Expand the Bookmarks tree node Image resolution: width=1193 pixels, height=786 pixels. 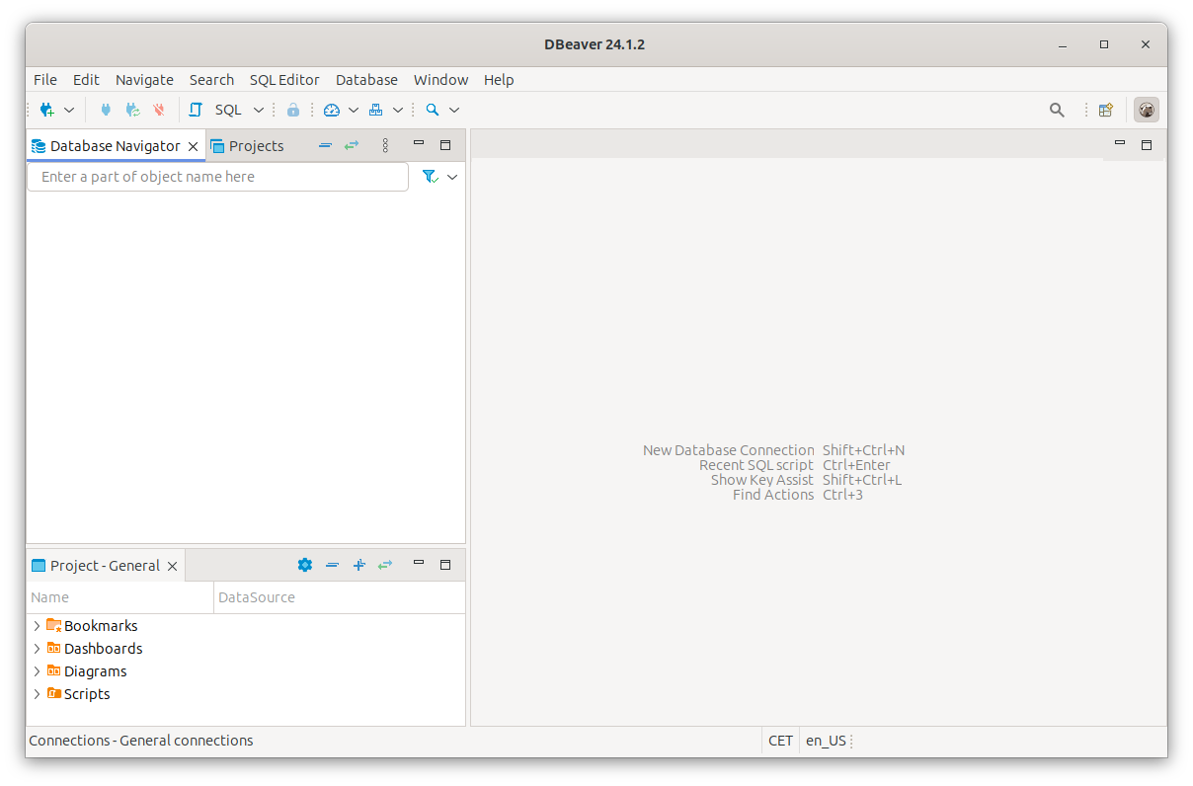pyautogui.click(x=37, y=625)
